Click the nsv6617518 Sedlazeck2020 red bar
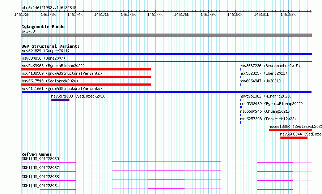Viewport: 322px width, 194px height. click(86, 85)
